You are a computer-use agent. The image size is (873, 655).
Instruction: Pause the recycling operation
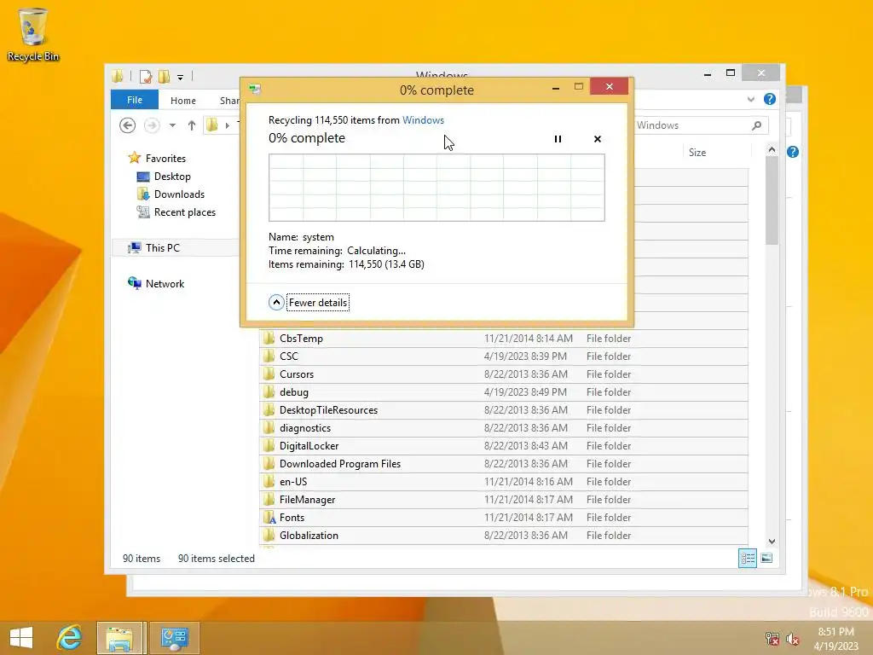(558, 139)
